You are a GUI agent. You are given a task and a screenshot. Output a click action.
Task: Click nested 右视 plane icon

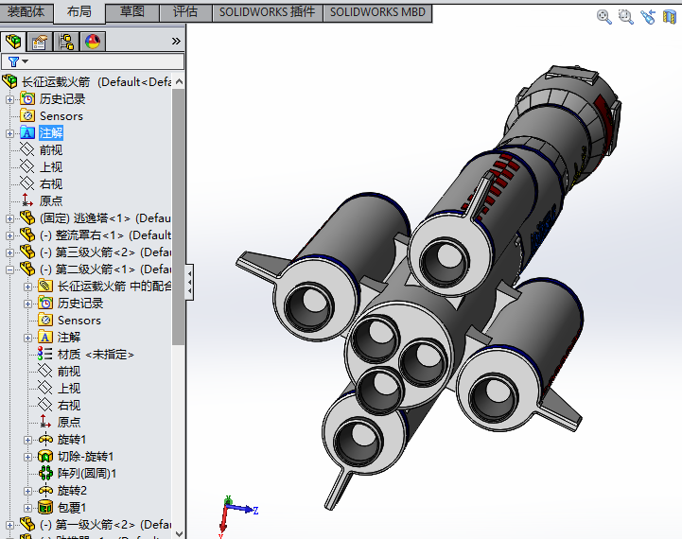(x=44, y=405)
